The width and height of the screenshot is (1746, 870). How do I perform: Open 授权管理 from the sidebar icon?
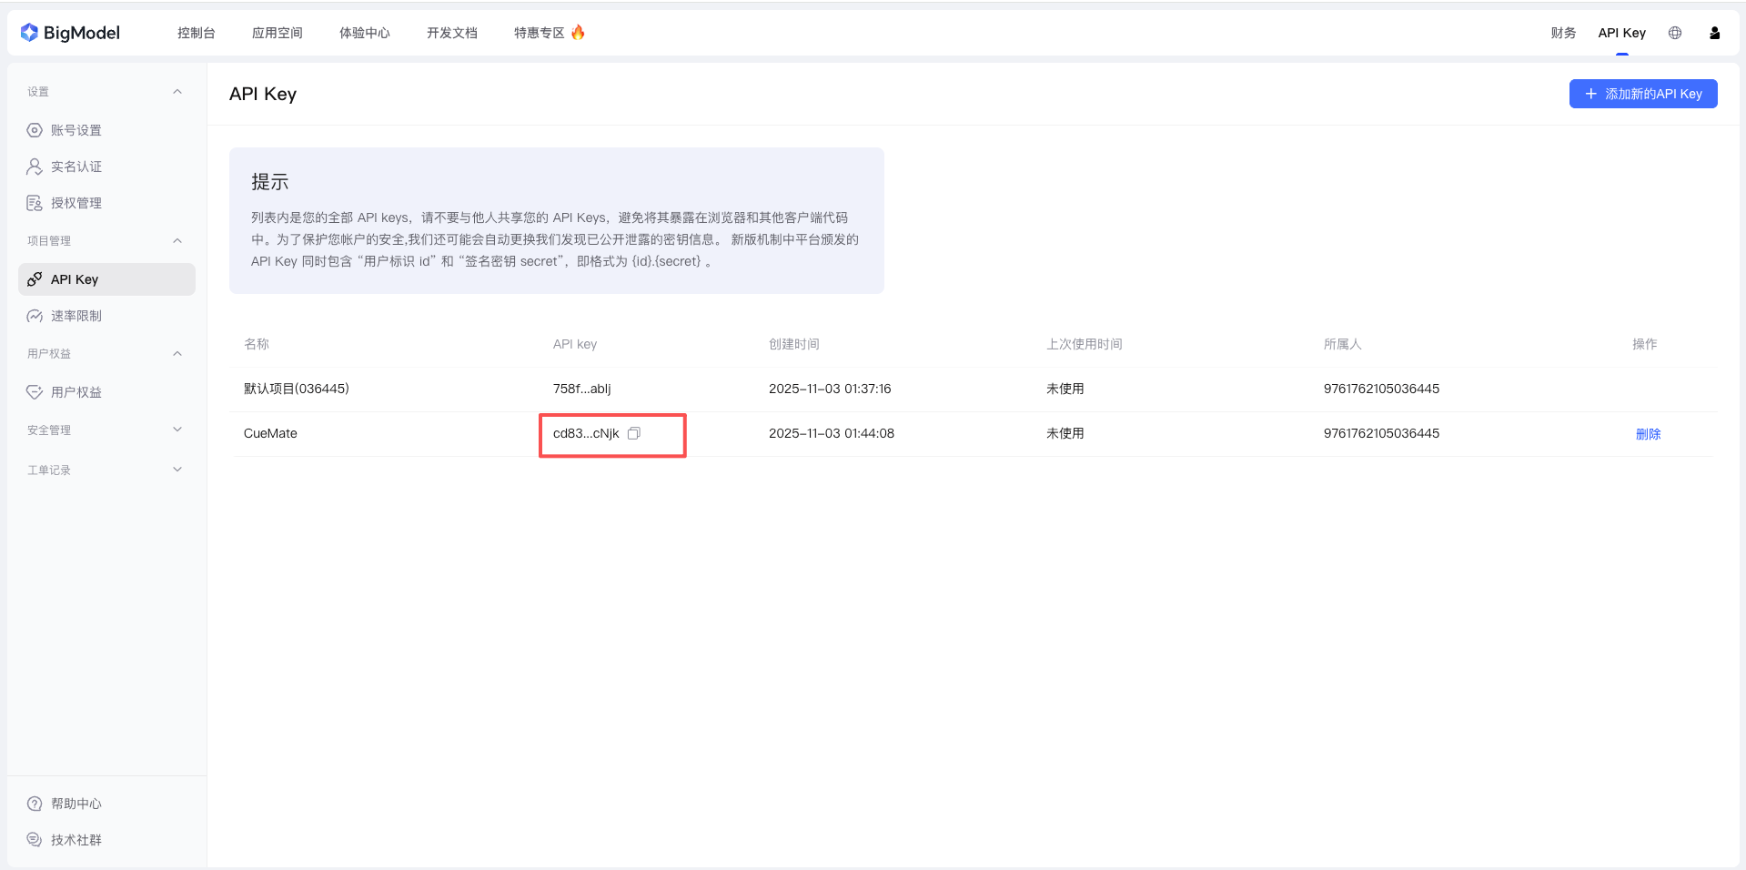pos(35,203)
